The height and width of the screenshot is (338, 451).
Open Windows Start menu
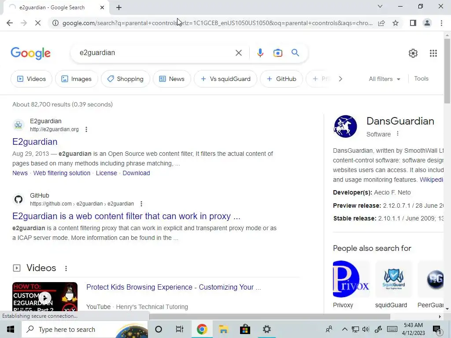pyautogui.click(x=11, y=329)
